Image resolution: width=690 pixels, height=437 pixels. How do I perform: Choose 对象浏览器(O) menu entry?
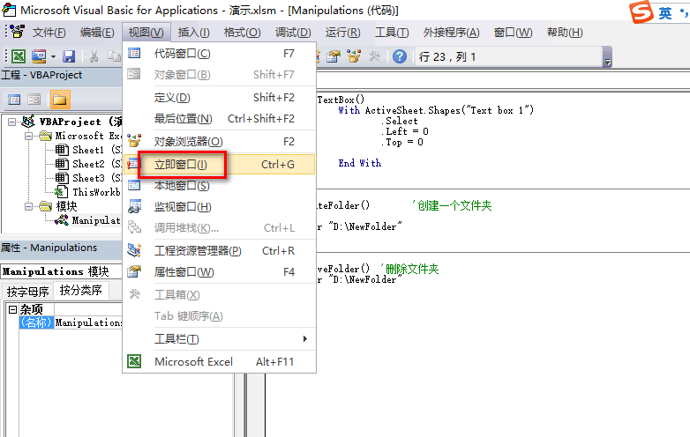219,142
